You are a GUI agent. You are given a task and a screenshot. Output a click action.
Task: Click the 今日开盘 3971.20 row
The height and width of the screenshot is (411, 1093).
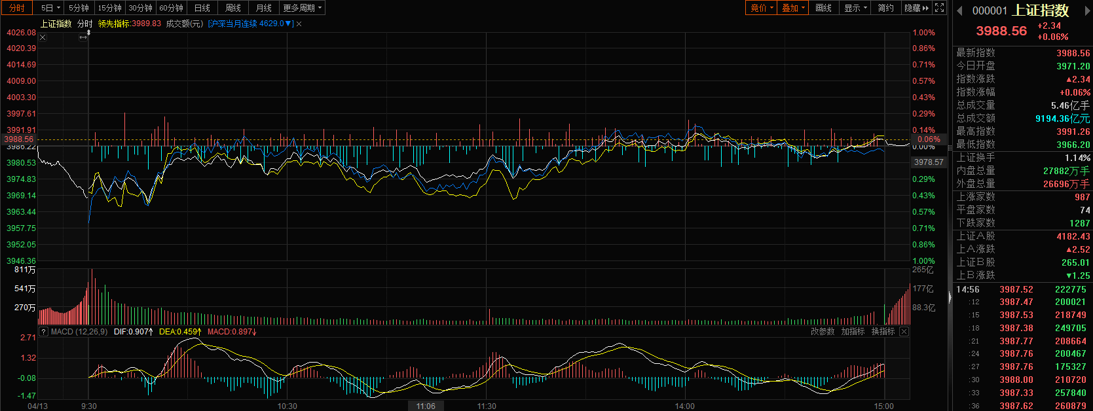(1023, 66)
